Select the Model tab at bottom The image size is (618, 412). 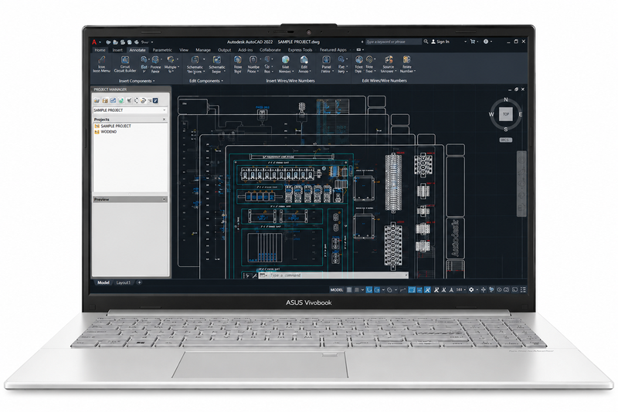(104, 282)
